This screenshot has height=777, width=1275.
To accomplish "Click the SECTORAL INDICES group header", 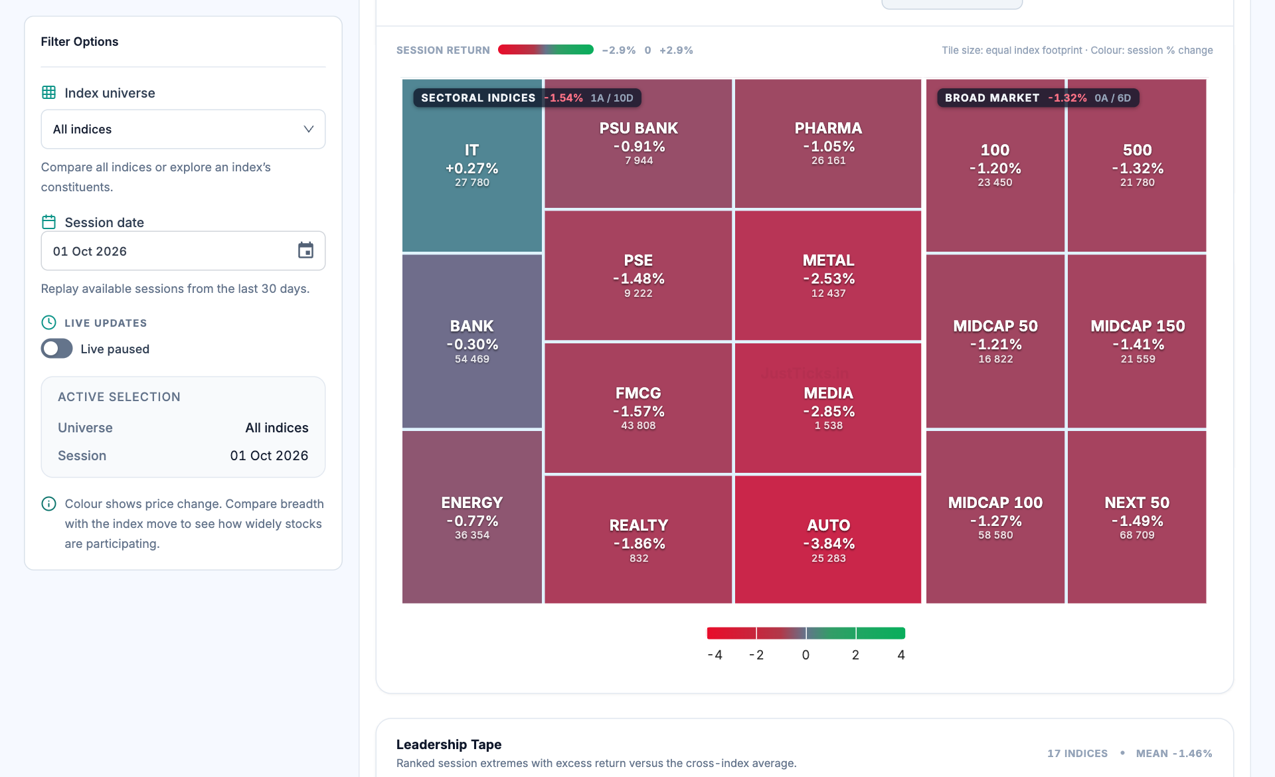I will 527,98.
